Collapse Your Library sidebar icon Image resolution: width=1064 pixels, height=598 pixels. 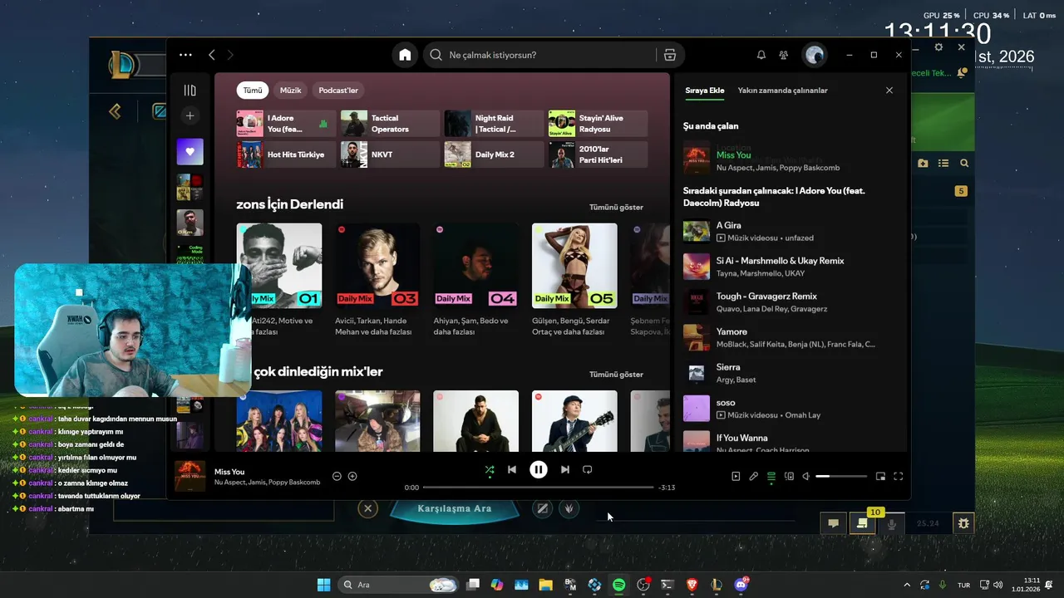pyautogui.click(x=190, y=90)
